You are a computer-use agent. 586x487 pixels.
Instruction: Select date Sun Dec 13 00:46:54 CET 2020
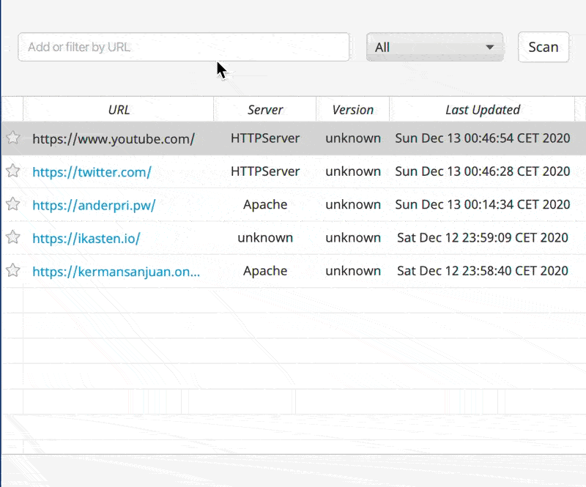click(483, 138)
